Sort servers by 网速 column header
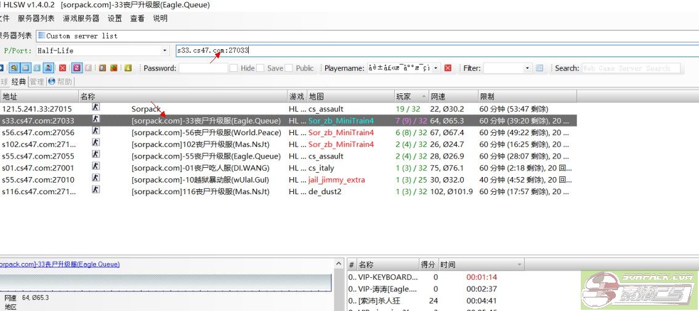 click(x=453, y=96)
